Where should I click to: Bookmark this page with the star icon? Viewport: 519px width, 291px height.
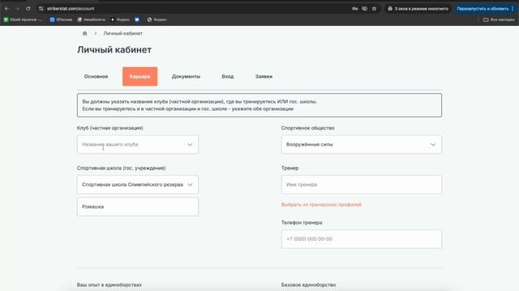(374, 9)
